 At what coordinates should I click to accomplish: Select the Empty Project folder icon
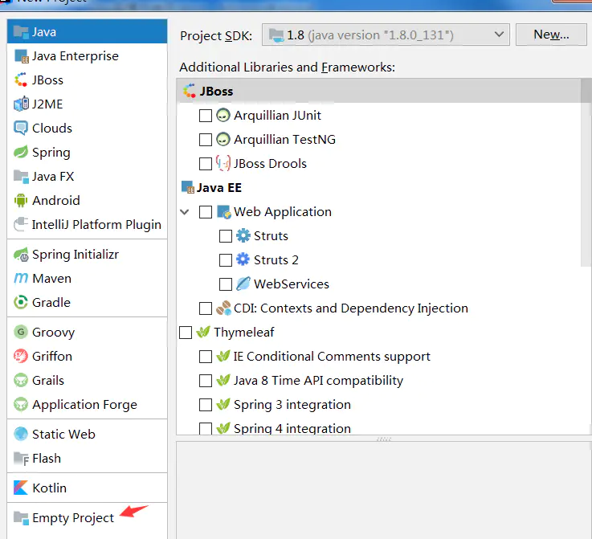pyautogui.click(x=21, y=517)
